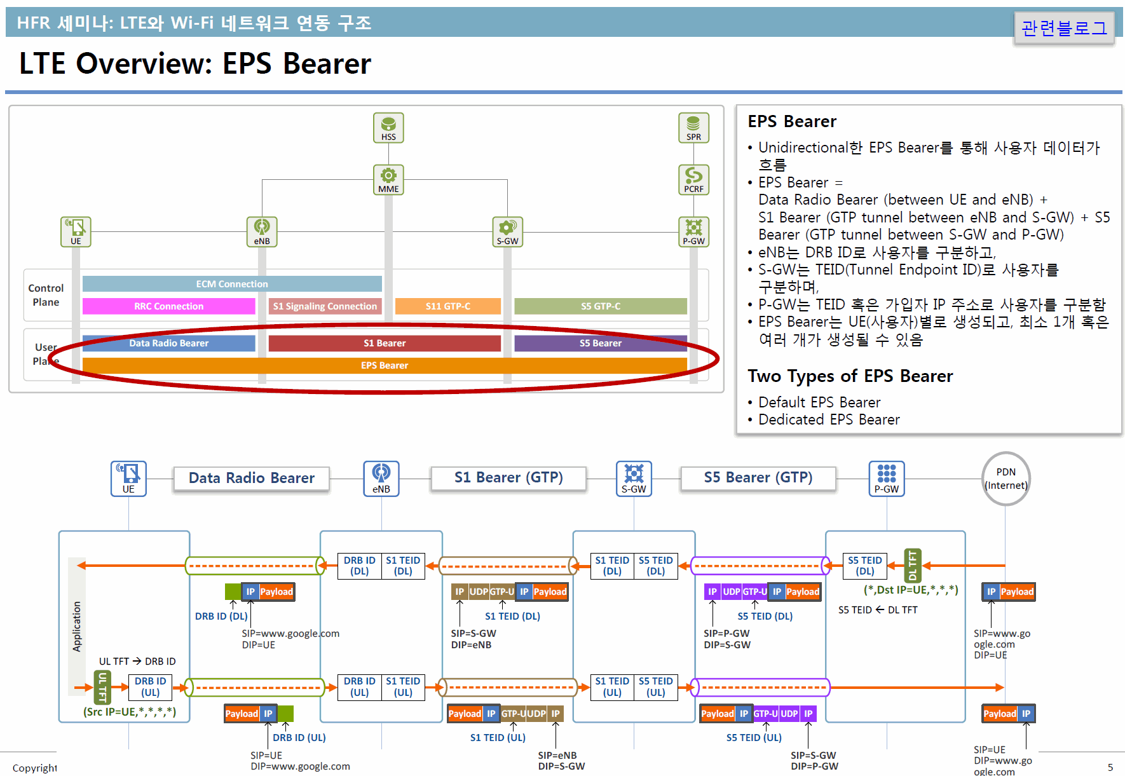
Task: Click the 'EPS Bearer' heading in right panel
Action: (x=792, y=121)
